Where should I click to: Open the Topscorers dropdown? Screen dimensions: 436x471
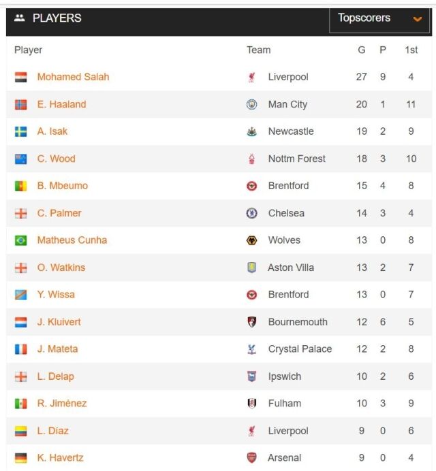click(379, 20)
